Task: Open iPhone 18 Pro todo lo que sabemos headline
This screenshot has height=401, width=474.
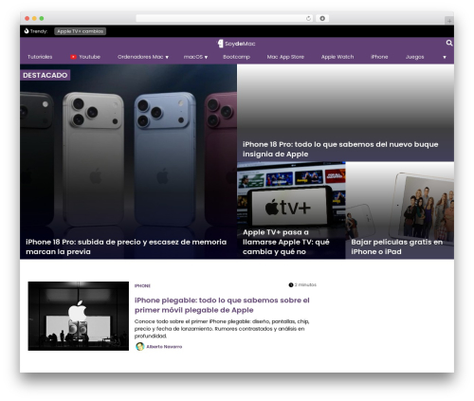Action: pyautogui.click(x=340, y=149)
